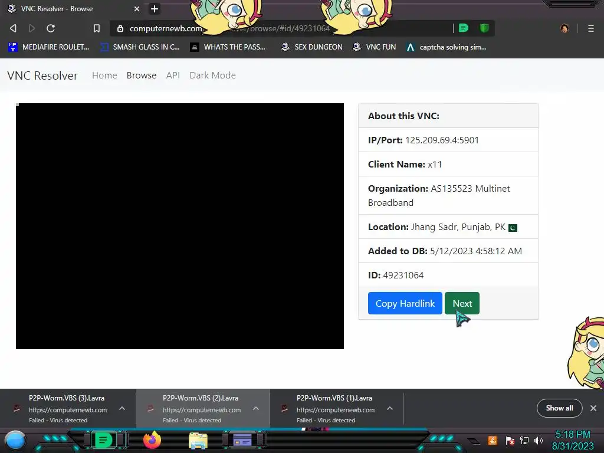Viewport: 604px width, 453px height.
Task: Bookmark this page with the bookmark icon
Action: [97, 28]
